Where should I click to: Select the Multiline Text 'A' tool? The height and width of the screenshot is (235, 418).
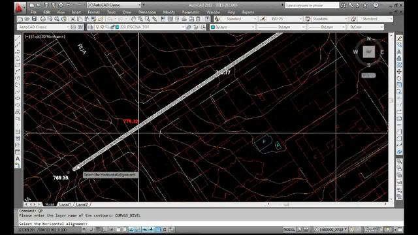click(18, 159)
